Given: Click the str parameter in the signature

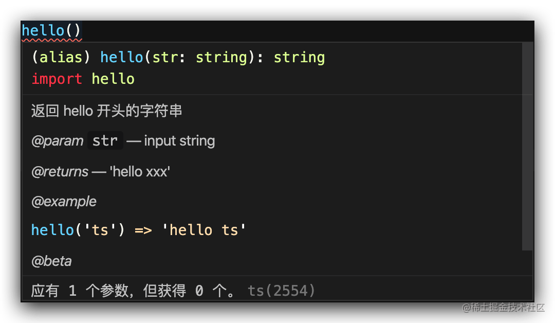Looking at the screenshot, I should click(165, 58).
